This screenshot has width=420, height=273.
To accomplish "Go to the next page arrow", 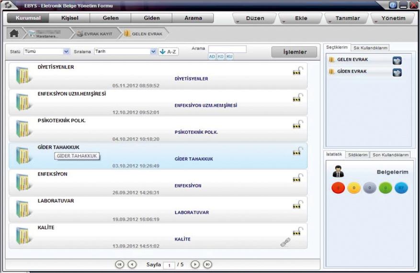I will tap(195, 264).
